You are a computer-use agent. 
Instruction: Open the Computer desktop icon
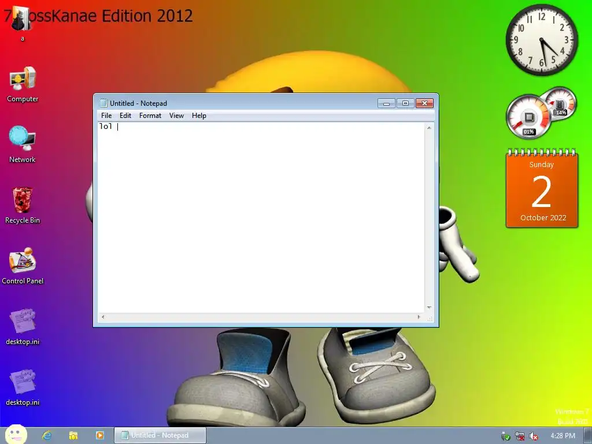23,84
